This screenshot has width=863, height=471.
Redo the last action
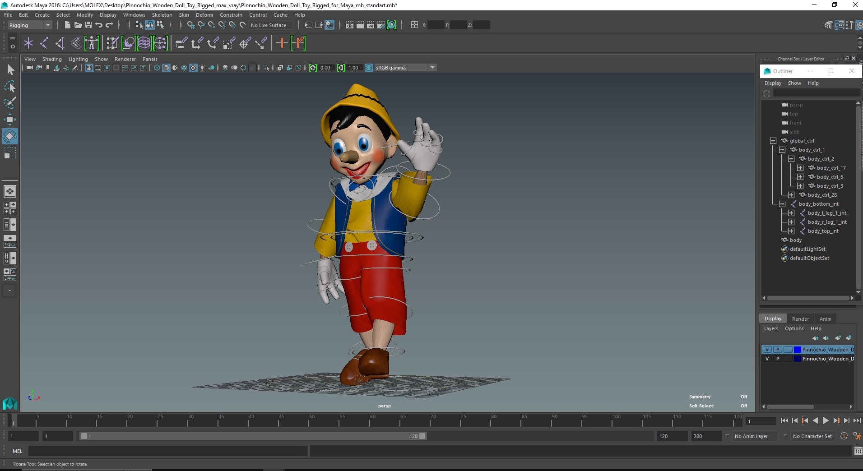[109, 25]
